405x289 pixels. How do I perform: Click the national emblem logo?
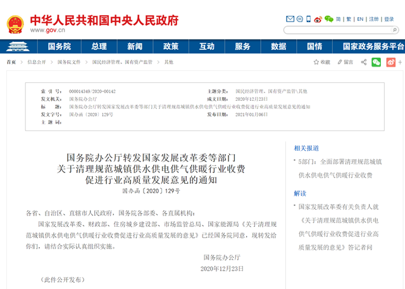point(15,23)
